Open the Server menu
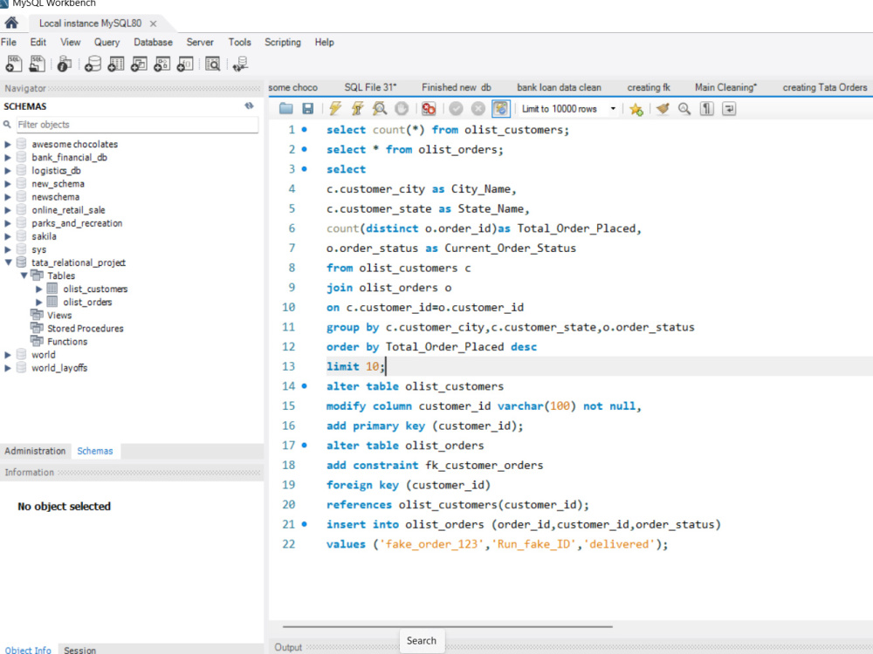Image resolution: width=873 pixels, height=654 pixels. click(200, 42)
